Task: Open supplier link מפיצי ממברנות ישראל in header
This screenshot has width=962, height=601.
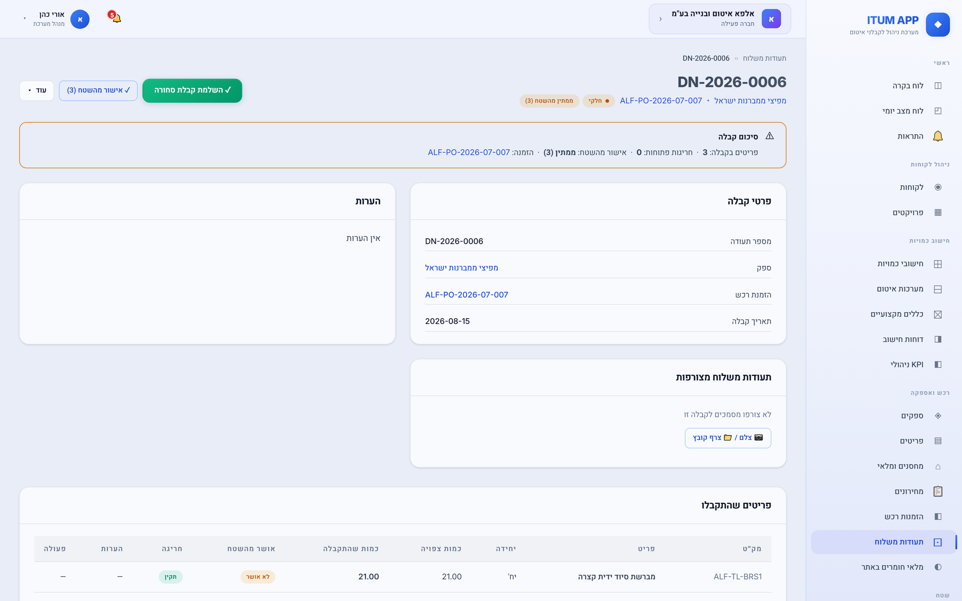Action: coord(750,101)
